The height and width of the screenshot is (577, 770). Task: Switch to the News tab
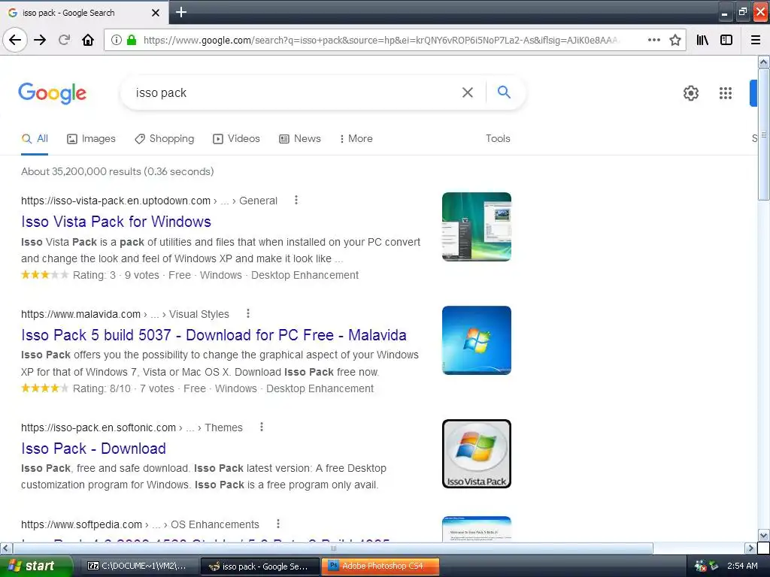[x=300, y=139]
